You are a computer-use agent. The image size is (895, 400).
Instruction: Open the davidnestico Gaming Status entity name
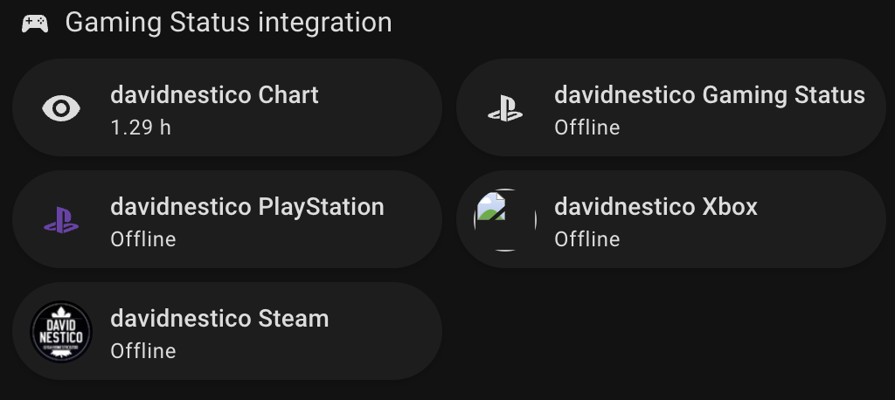point(710,94)
